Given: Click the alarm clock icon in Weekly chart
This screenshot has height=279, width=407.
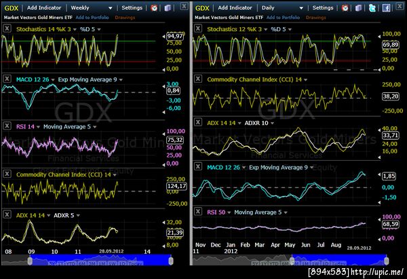Looking at the screenshot, I should coord(154,8).
